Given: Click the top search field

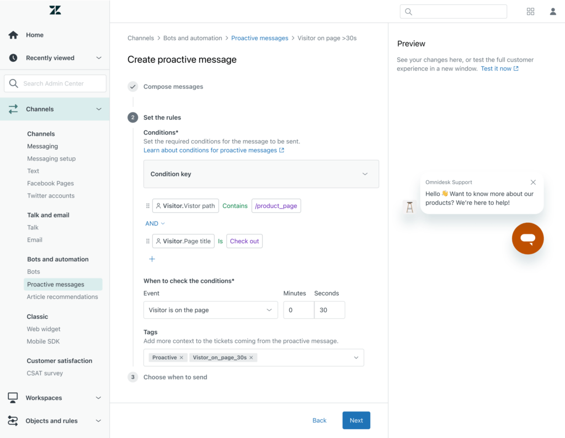Looking at the screenshot, I should point(454,12).
